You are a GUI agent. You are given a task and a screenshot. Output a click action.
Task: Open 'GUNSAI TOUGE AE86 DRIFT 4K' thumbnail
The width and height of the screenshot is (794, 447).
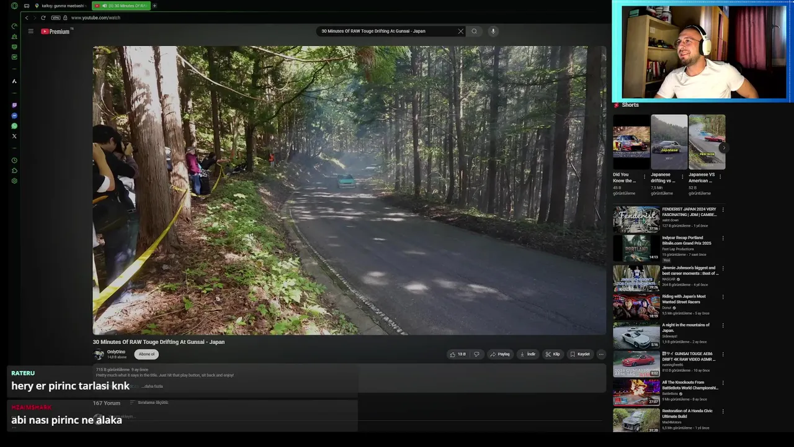[x=636, y=364]
